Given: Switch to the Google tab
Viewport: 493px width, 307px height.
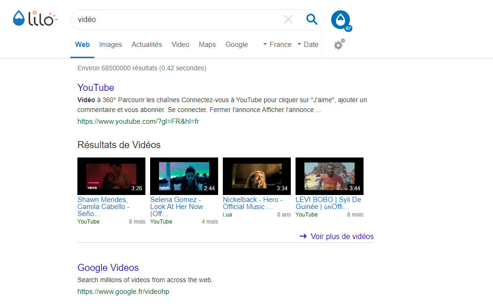Looking at the screenshot, I should click(x=237, y=45).
